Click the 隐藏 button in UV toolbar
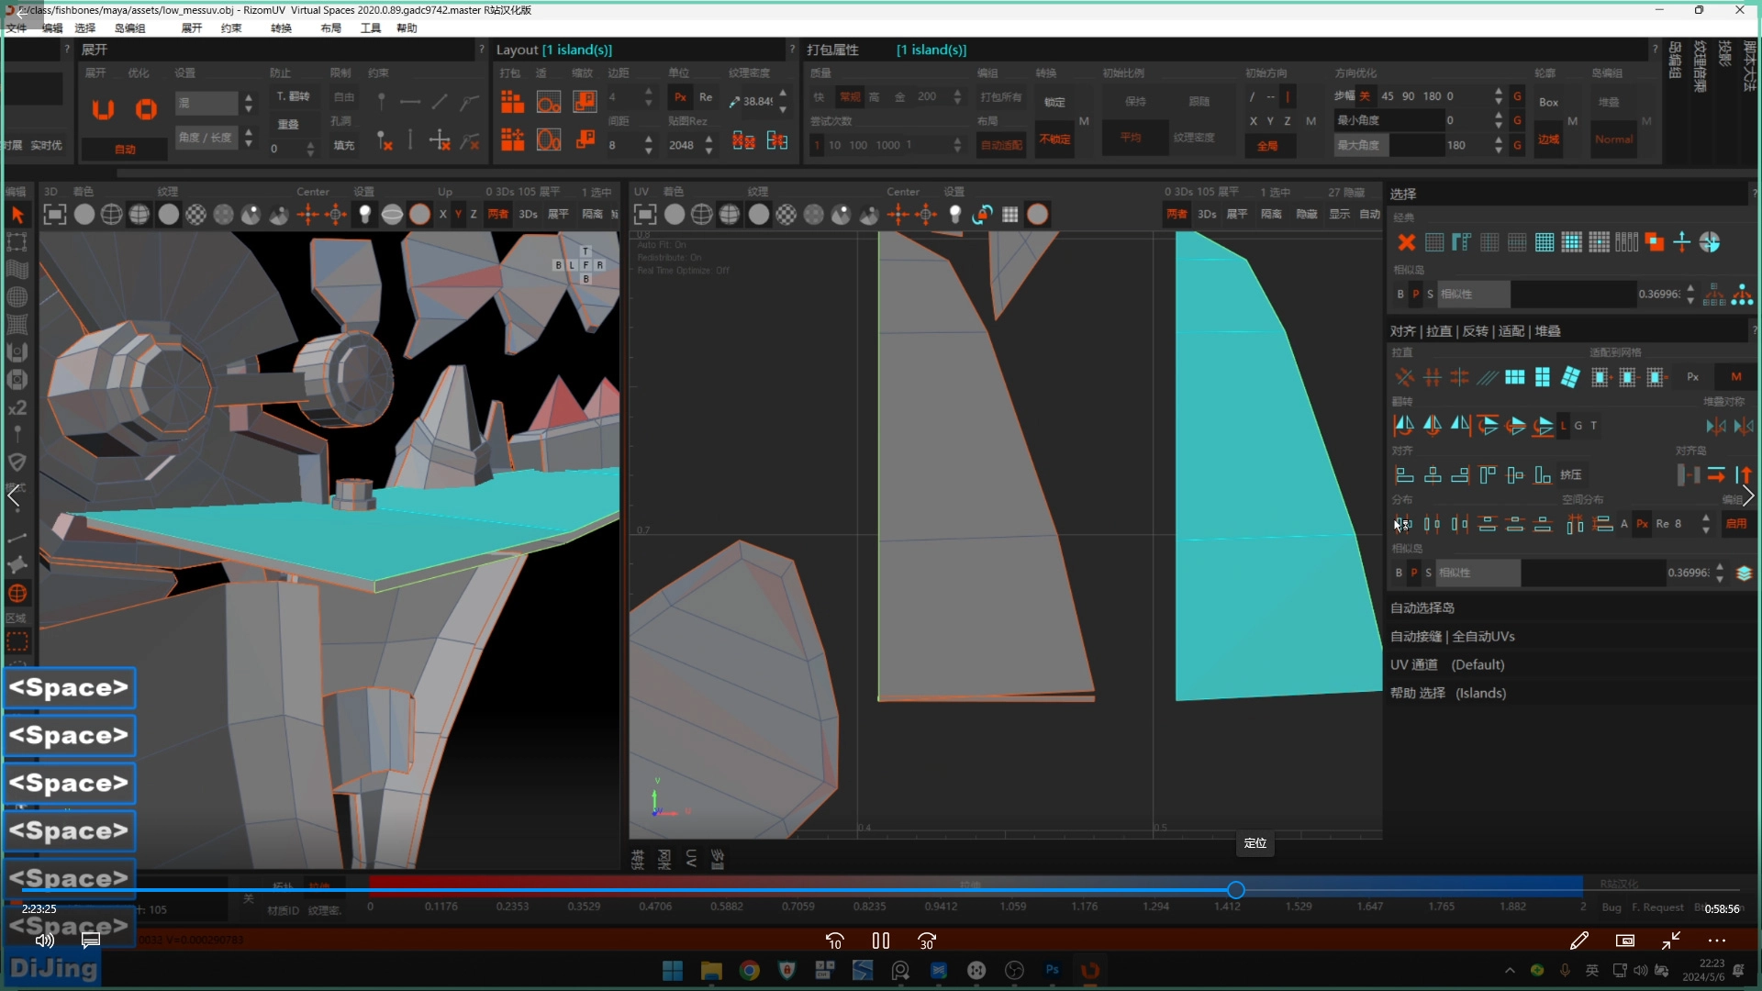The width and height of the screenshot is (1762, 991). pos(1306,214)
